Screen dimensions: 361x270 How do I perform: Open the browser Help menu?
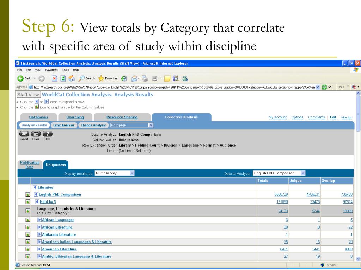tap(76, 70)
